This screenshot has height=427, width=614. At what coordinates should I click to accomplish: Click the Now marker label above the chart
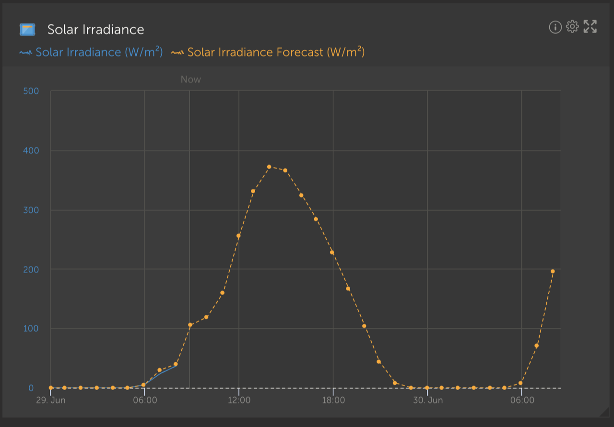(x=191, y=79)
